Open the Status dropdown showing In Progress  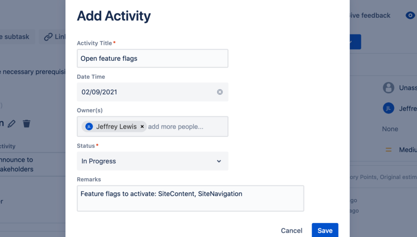(x=152, y=161)
